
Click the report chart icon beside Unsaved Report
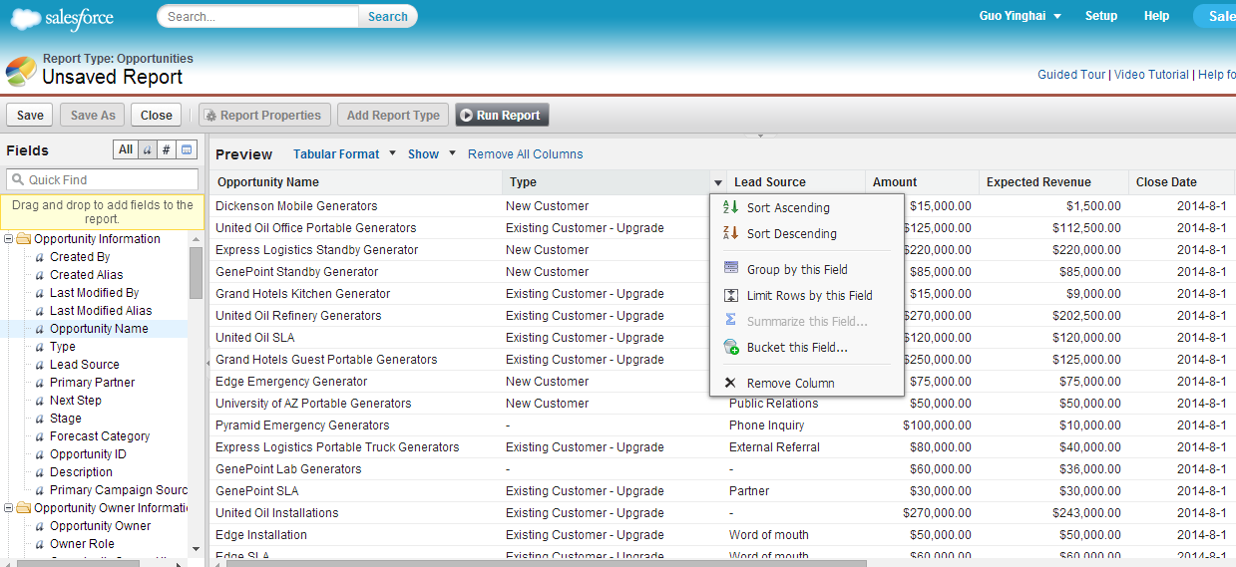pos(21,72)
